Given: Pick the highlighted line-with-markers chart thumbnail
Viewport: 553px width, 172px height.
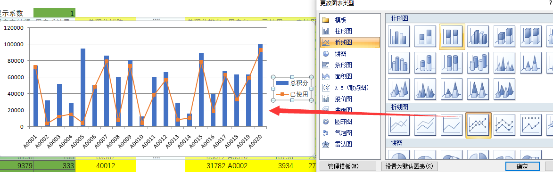Looking at the screenshot, I should click(478, 125).
